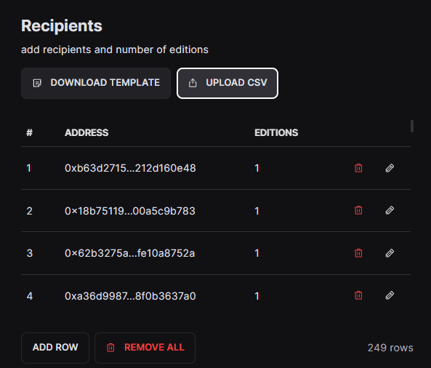Select address 0x18b75119...00a5c9b783
Image resolution: width=431 pixels, height=368 pixels.
(x=130, y=211)
